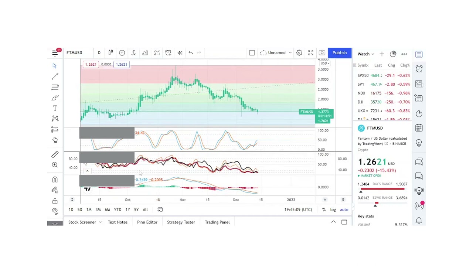Open the Text Notes tab
The height and width of the screenshot is (266, 473).
(x=118, y=222)
